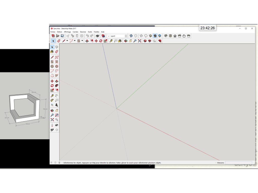Switch to Top standard view

(171, 36)
